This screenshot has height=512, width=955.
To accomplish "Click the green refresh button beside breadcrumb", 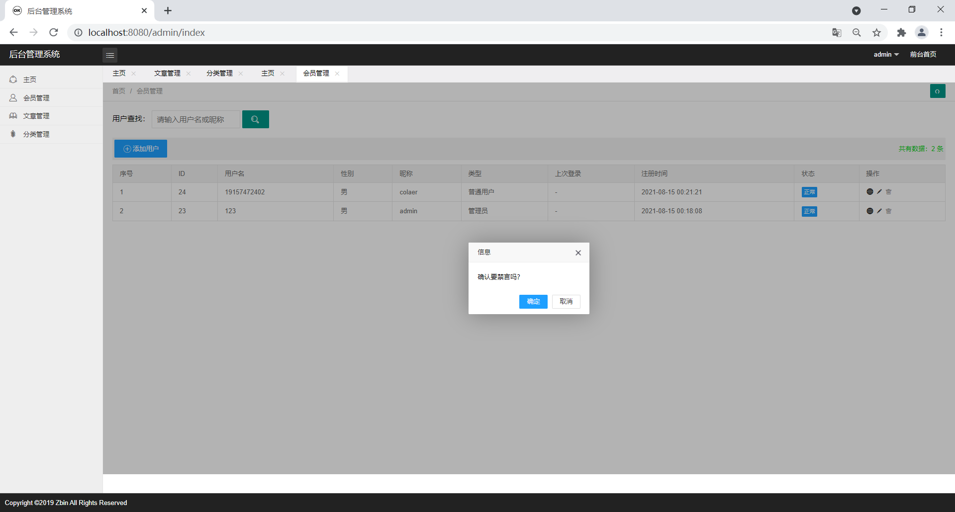I will click(938, 91).
